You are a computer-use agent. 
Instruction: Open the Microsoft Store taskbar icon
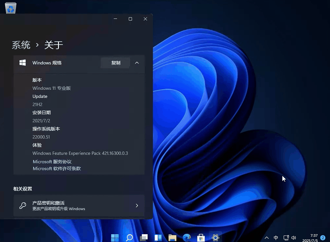(x=201, y=237)
